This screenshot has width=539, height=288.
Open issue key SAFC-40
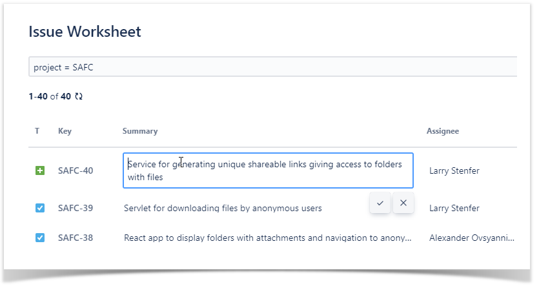(76, 170)
